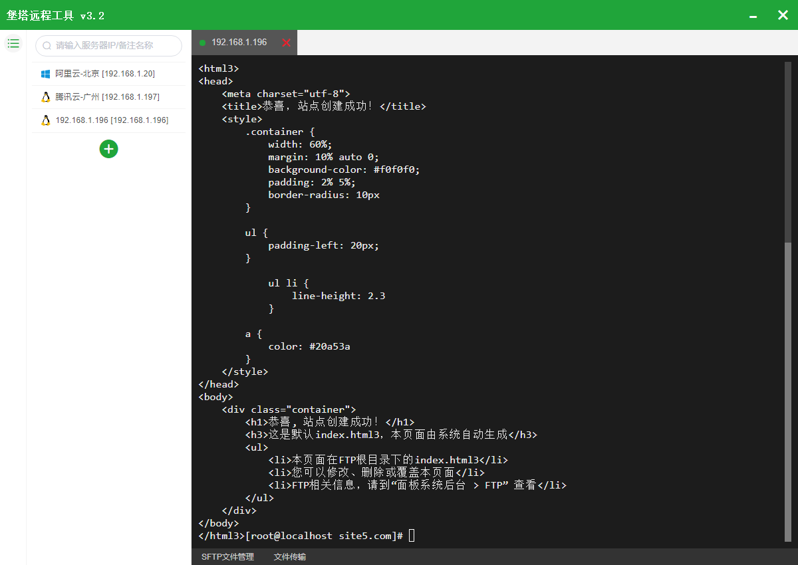
Task: Click the penguin icon of the 192.168.1.196 server
Action: pos(45,120)
